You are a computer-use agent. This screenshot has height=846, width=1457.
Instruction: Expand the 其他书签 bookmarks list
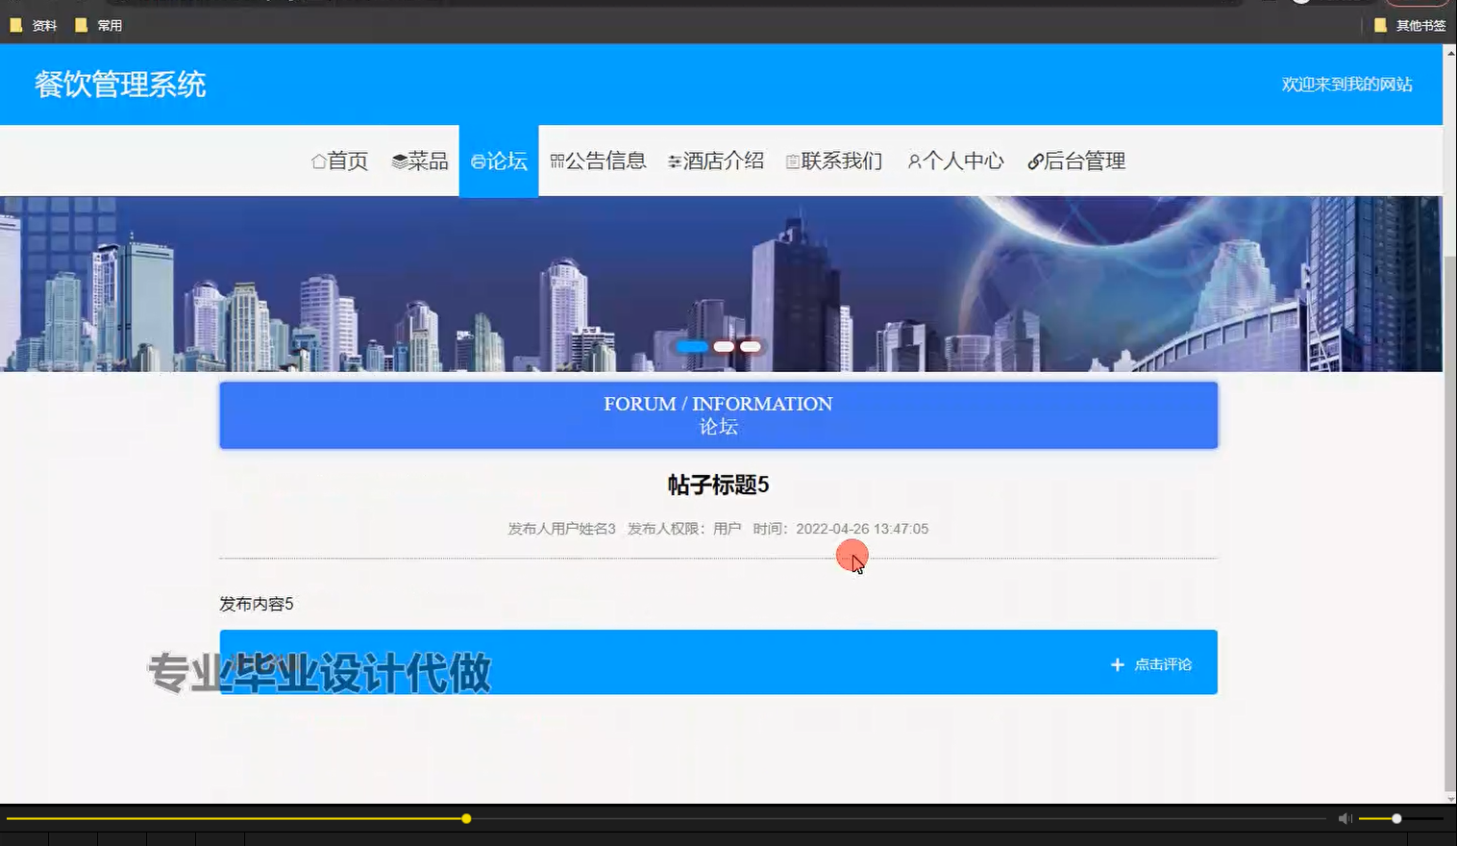point(1413,25)
